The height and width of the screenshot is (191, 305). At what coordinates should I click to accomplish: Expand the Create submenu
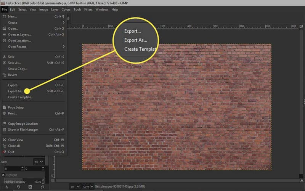34,22
